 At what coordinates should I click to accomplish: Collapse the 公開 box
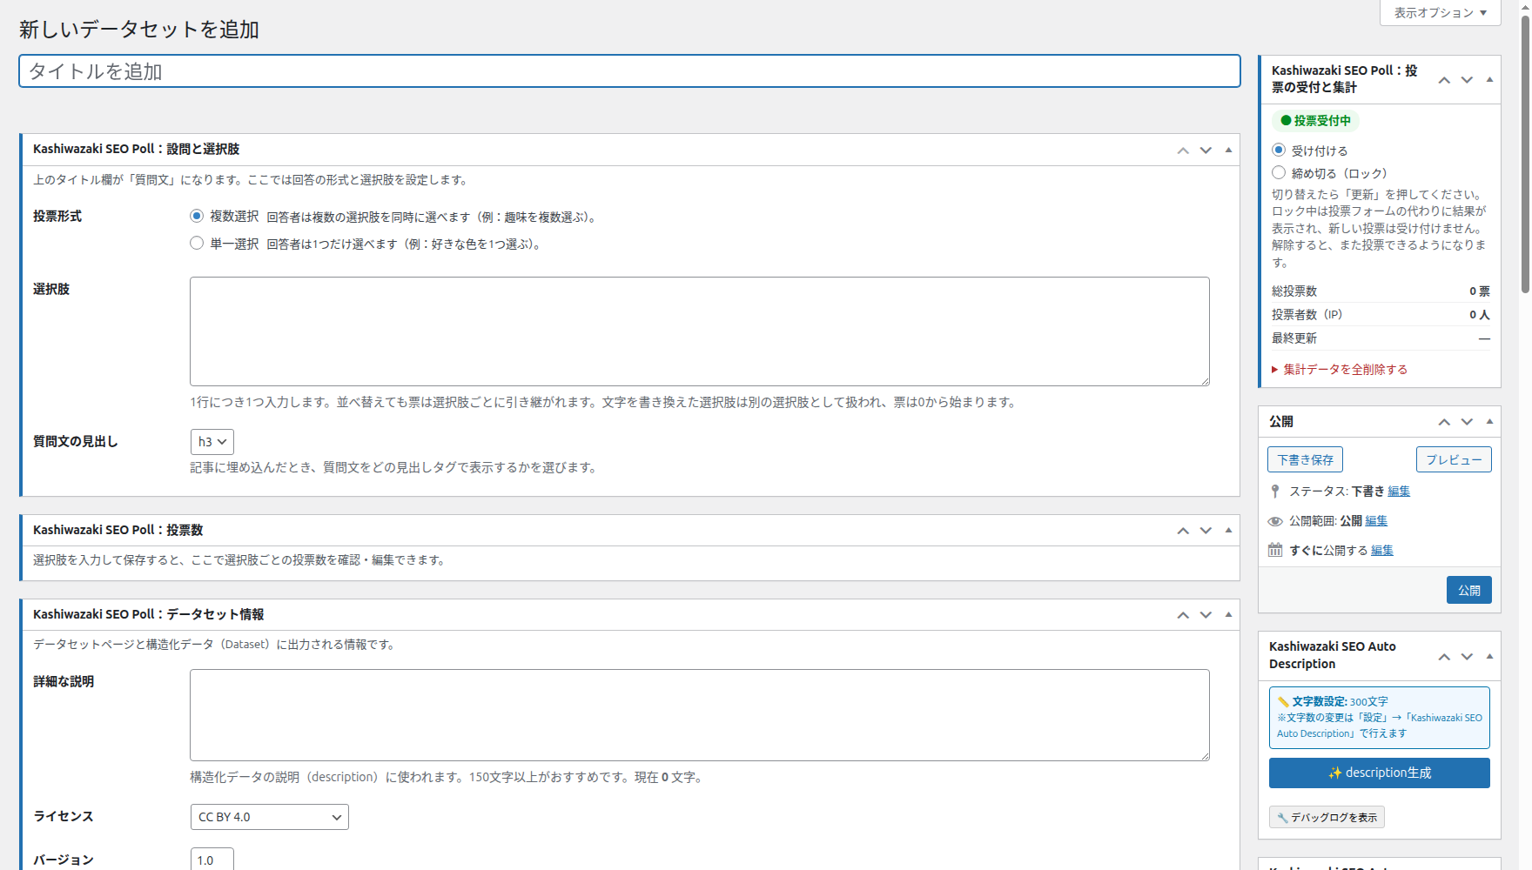pyautogui.click(x=1489, y=421)
